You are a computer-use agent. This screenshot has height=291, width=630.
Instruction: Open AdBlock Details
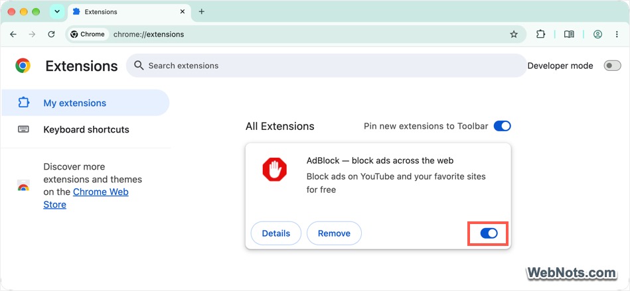pyautogui.click(x=276, y=233)
